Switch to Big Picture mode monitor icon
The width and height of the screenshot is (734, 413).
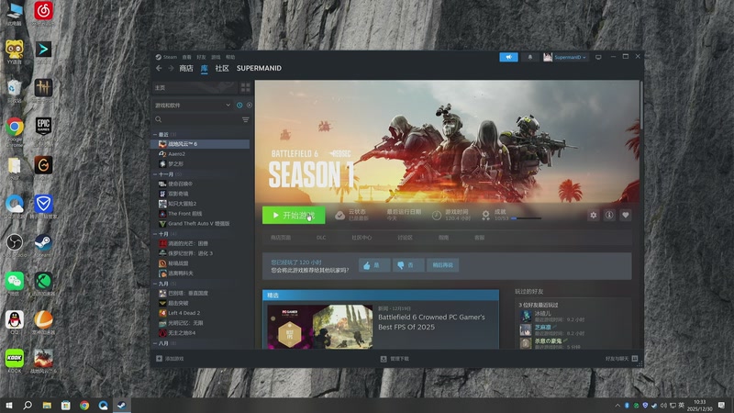point(598,57)
